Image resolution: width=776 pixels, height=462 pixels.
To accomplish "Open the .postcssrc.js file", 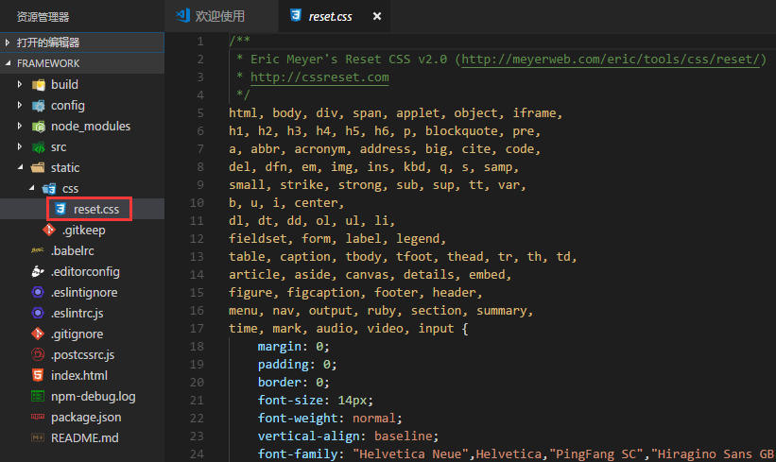I will [82, 354].
